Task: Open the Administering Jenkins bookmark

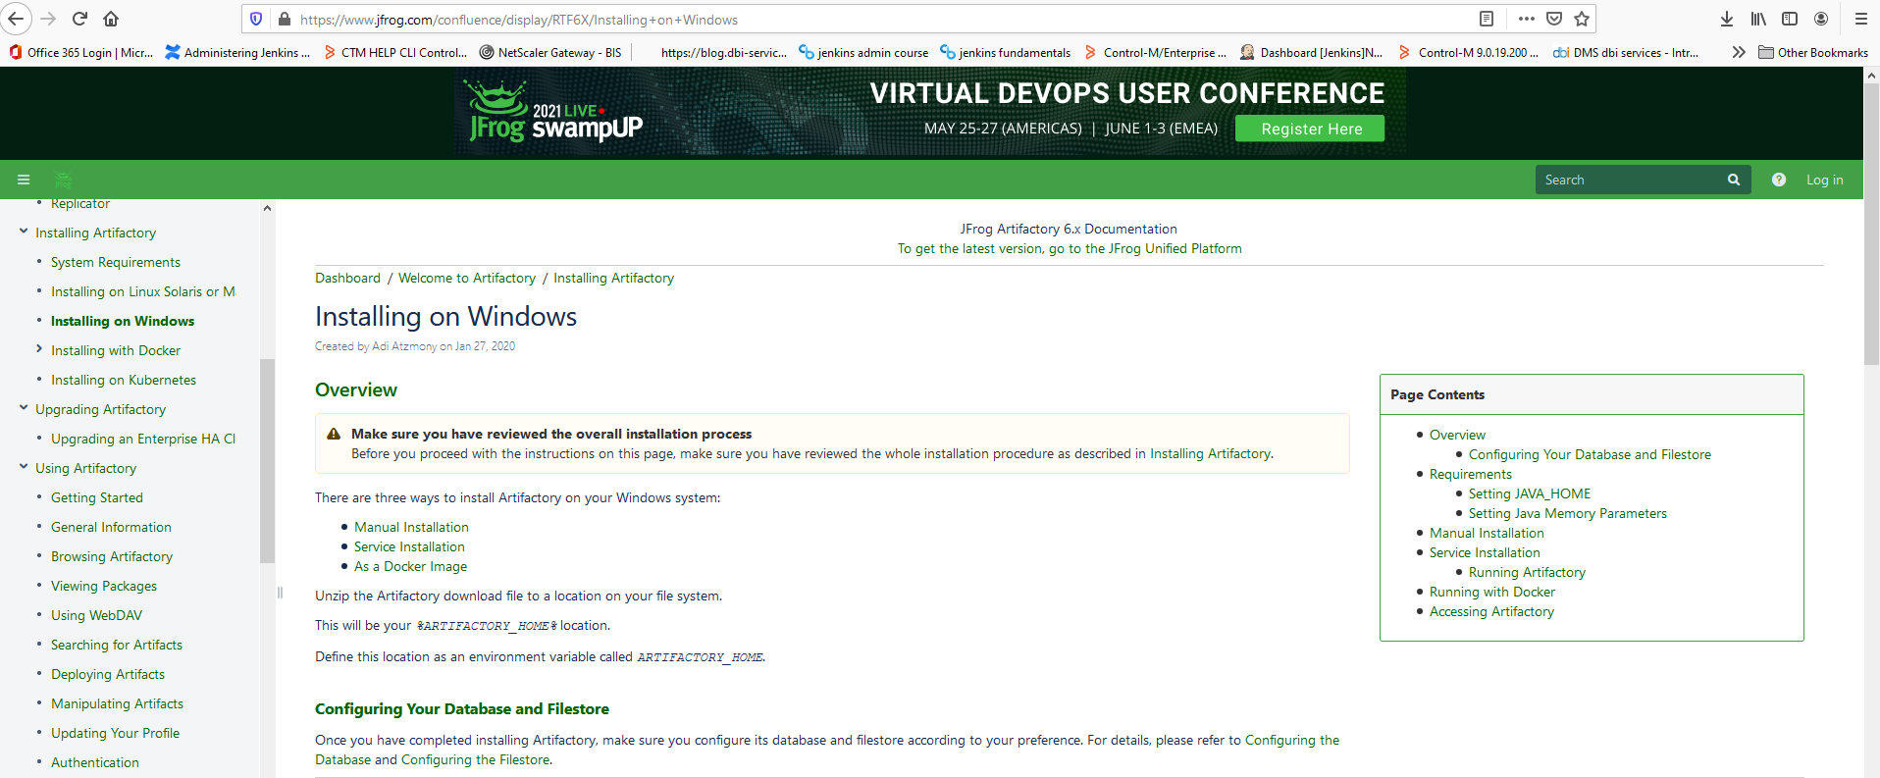Action: coord(237,52)
